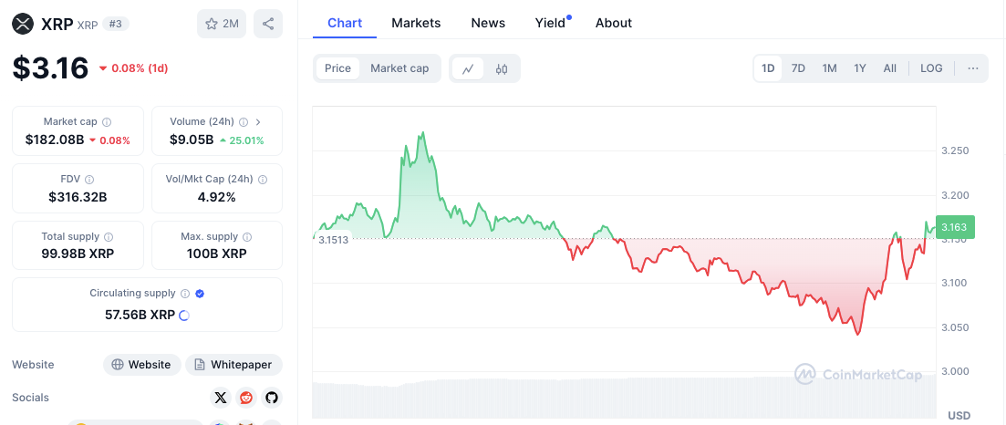
Task: Show FDV info icon
Action: [89, 180]
